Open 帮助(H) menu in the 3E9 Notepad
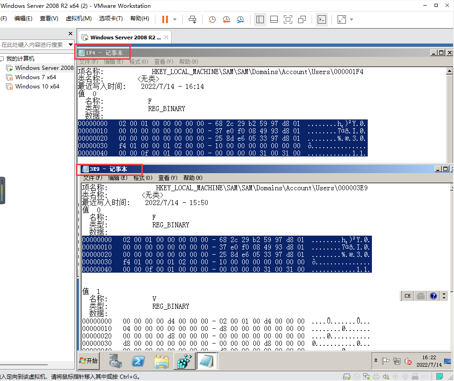 click(x=193, y=178)
